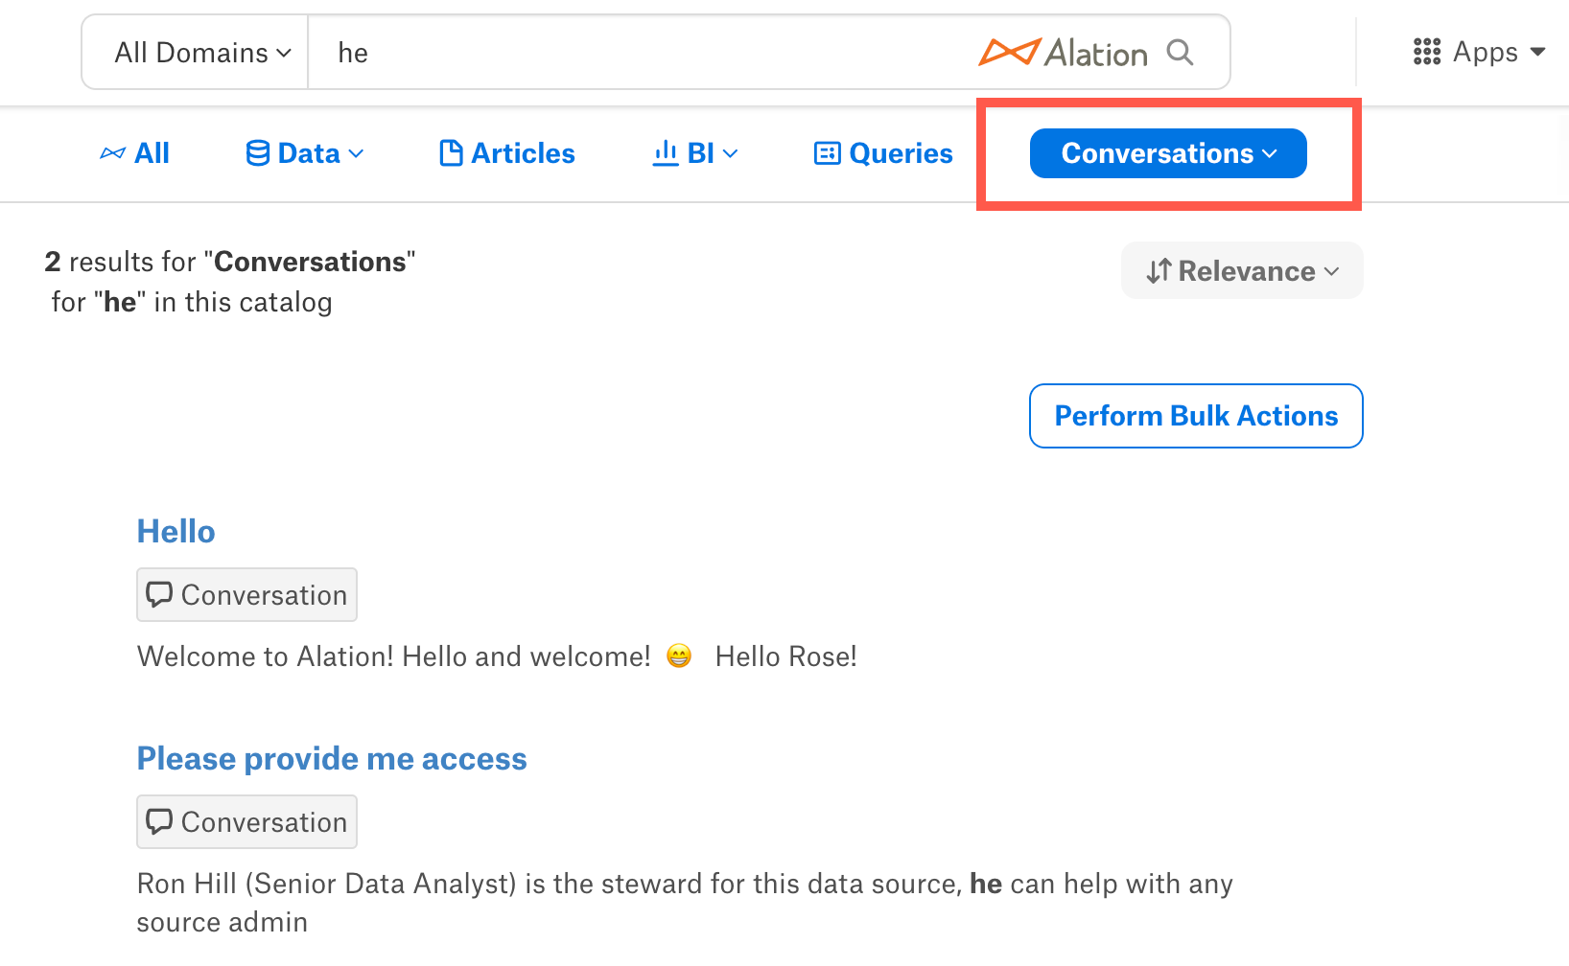1569x966 pixels.
Task: Expand the Apps menu arrow
Action: pyautogui.click(x=1537, y=52)
